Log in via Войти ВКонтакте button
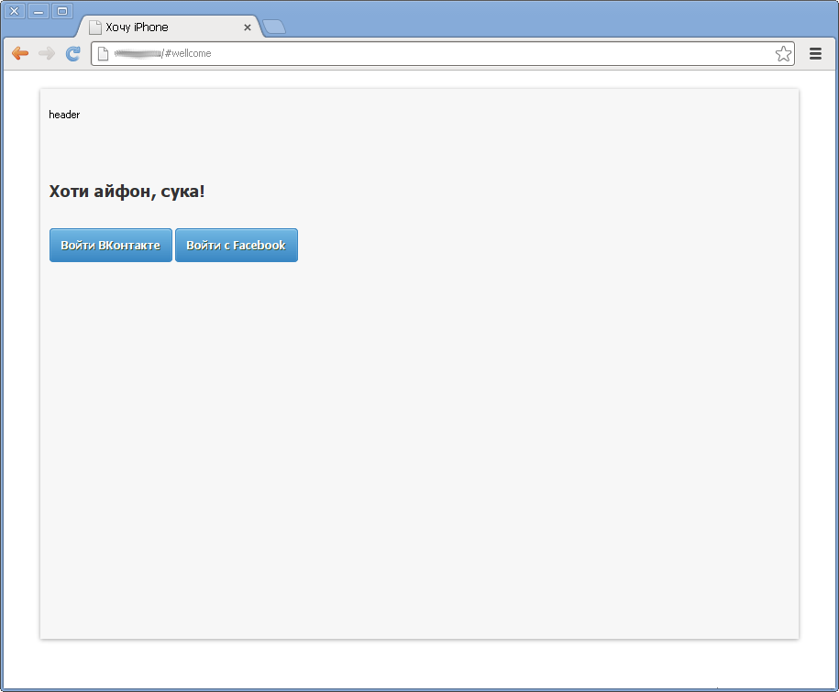Viewport: 839px width, 692px height. 111,246
